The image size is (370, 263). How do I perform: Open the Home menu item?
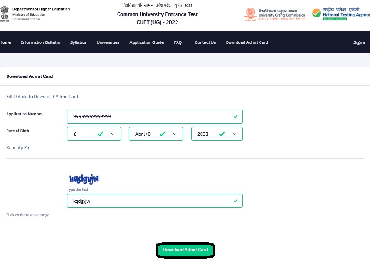point(6,42)
